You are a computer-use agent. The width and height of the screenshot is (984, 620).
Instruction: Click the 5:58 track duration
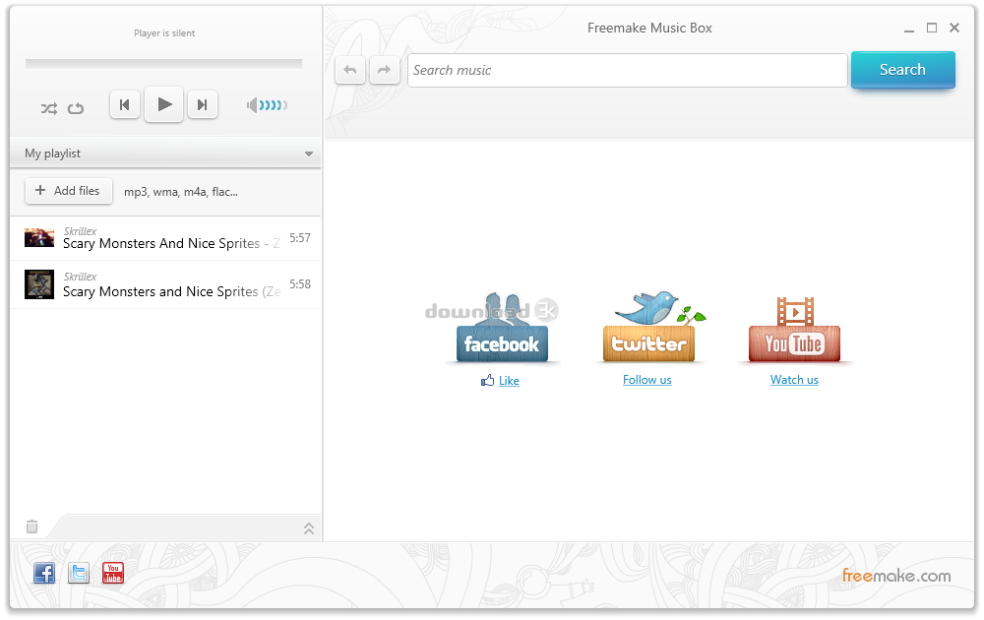pos(300,283)
